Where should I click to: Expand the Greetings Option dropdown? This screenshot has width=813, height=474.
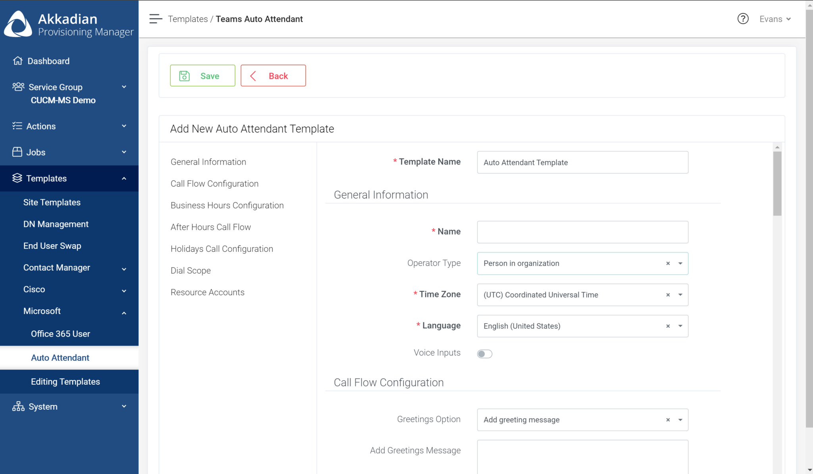(x=680, y=420)
